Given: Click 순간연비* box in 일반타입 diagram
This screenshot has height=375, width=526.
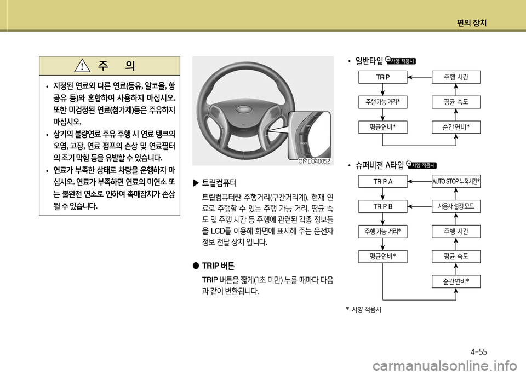Looking at the screenshot, I should click(456, 127).
